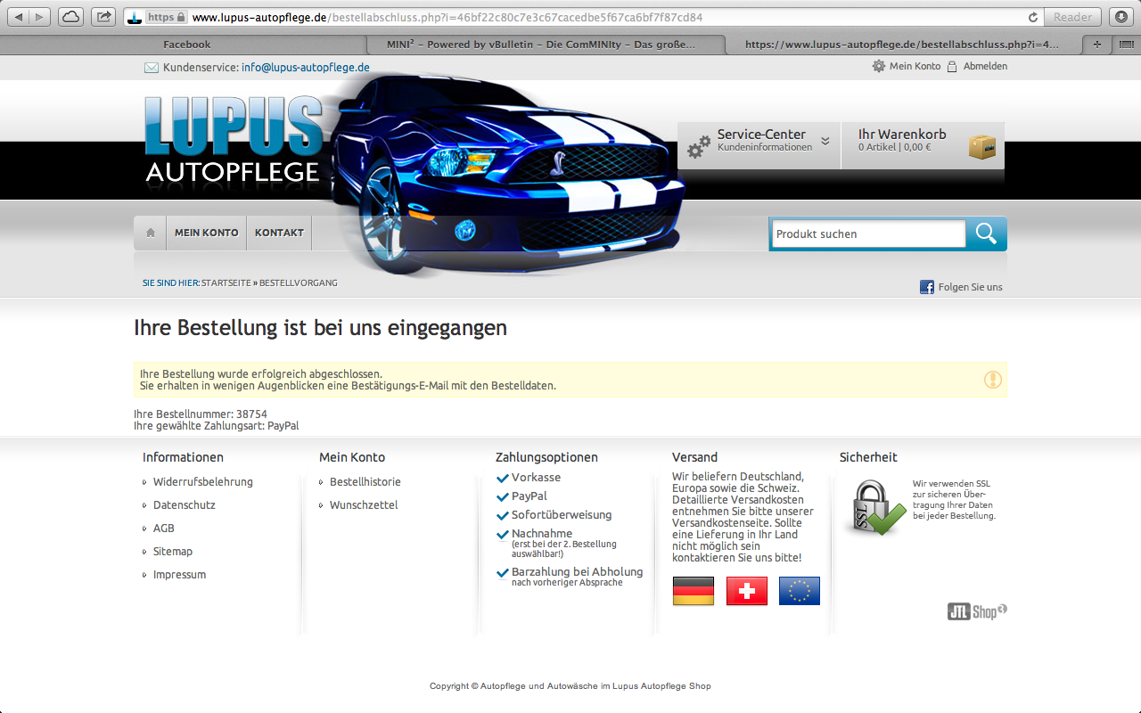Click the Swiss flag icon
The image size is (1141, 713).
point(747,591)
